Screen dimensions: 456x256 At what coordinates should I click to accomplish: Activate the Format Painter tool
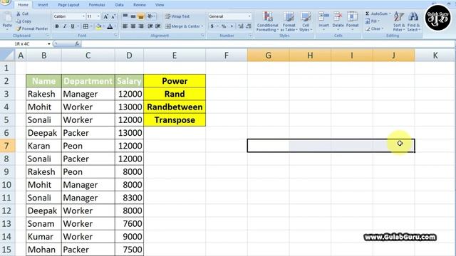tap(32, 28)
